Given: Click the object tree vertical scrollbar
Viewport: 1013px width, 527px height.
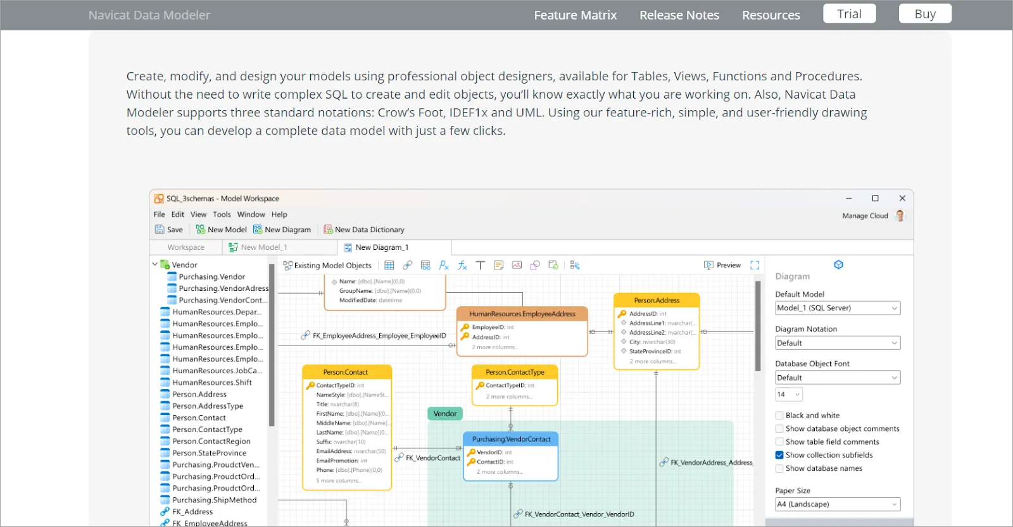Looking at the screenshot, I should tap(272, 345).
